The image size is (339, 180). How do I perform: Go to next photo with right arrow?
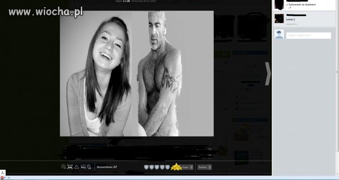point(268,74)
